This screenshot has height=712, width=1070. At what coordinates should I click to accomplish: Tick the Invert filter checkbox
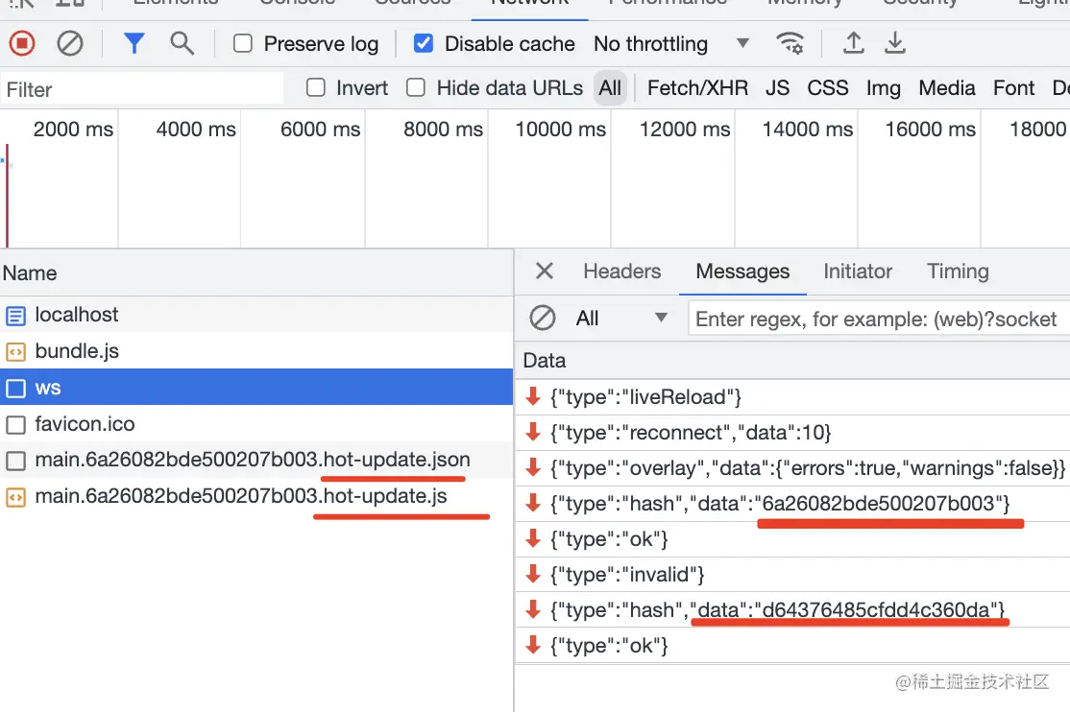(315, 87)
